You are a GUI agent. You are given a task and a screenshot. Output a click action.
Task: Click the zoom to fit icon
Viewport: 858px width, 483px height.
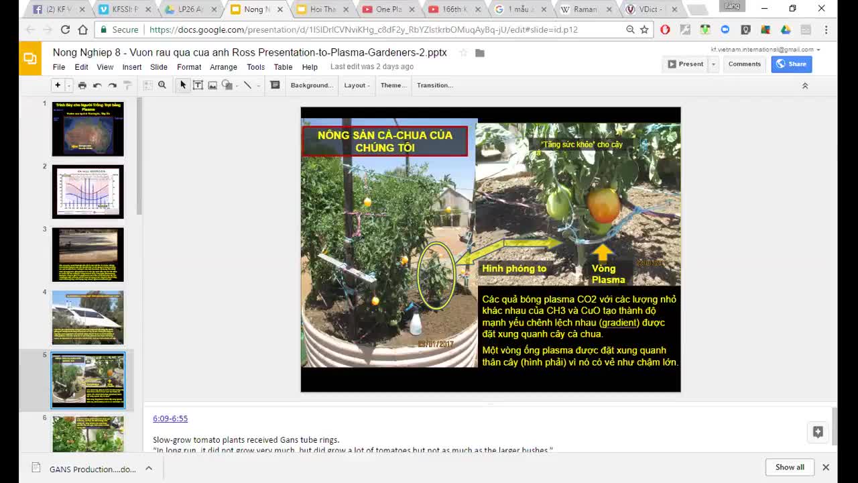pos(147,85)
